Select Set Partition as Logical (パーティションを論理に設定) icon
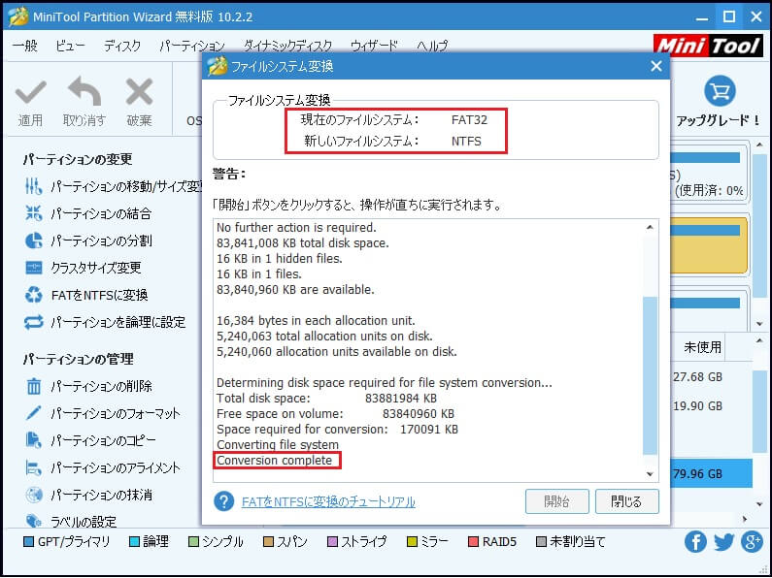 click(33, 322)
